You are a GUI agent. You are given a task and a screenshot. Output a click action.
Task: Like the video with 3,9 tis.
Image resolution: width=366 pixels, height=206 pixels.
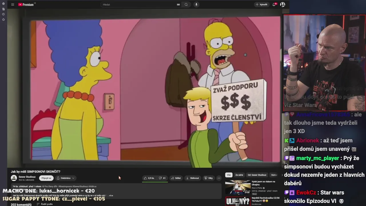pyautogui.click(x=149, y=178)
